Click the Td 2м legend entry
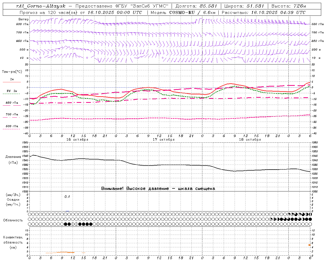Viewport: 325px width, 260px height. pos(12,91)
